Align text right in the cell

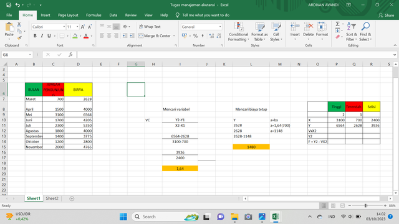[116, 36]
